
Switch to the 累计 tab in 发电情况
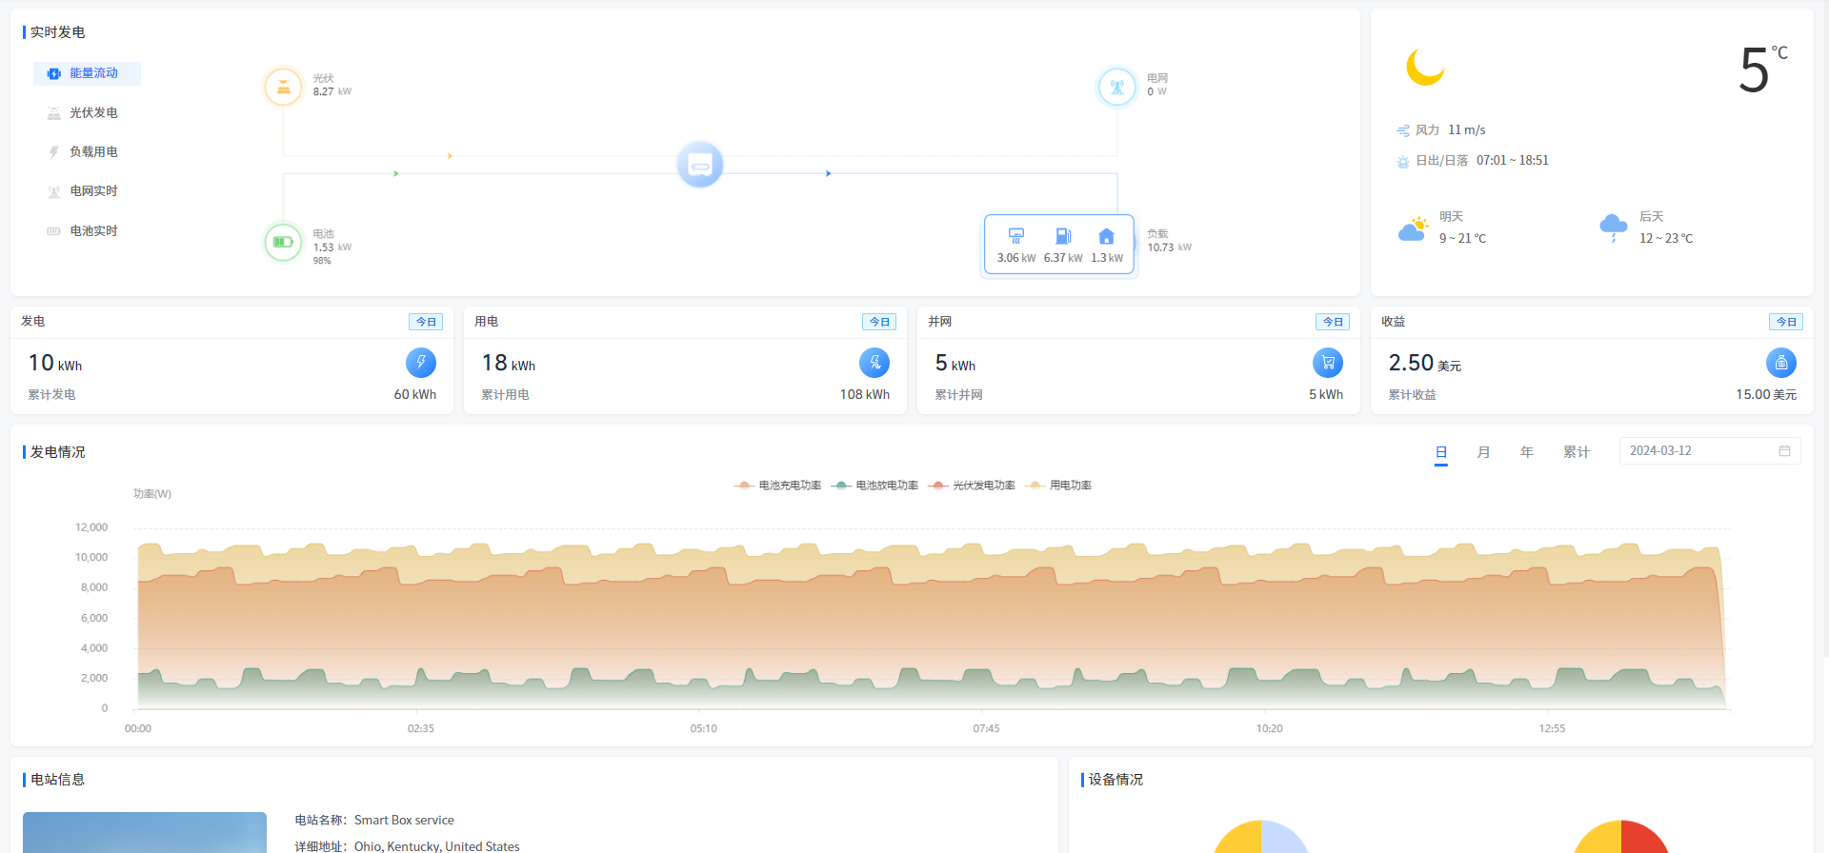1576,452
